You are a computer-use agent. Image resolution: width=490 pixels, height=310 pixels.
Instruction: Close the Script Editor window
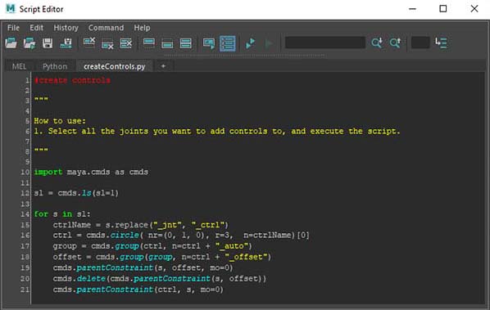click(x=474, y=9)
